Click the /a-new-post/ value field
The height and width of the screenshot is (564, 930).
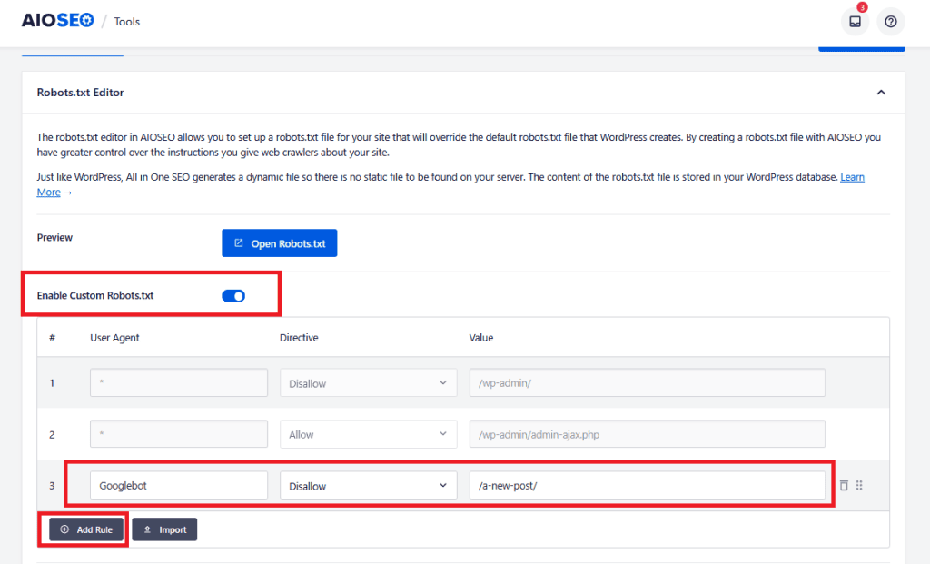pos(647,486)
